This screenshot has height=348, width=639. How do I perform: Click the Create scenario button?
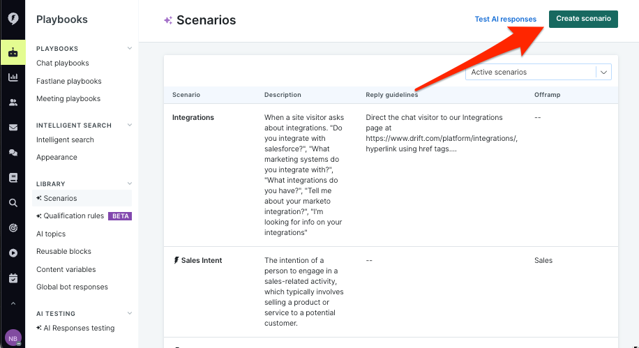[x=583, y=19]
